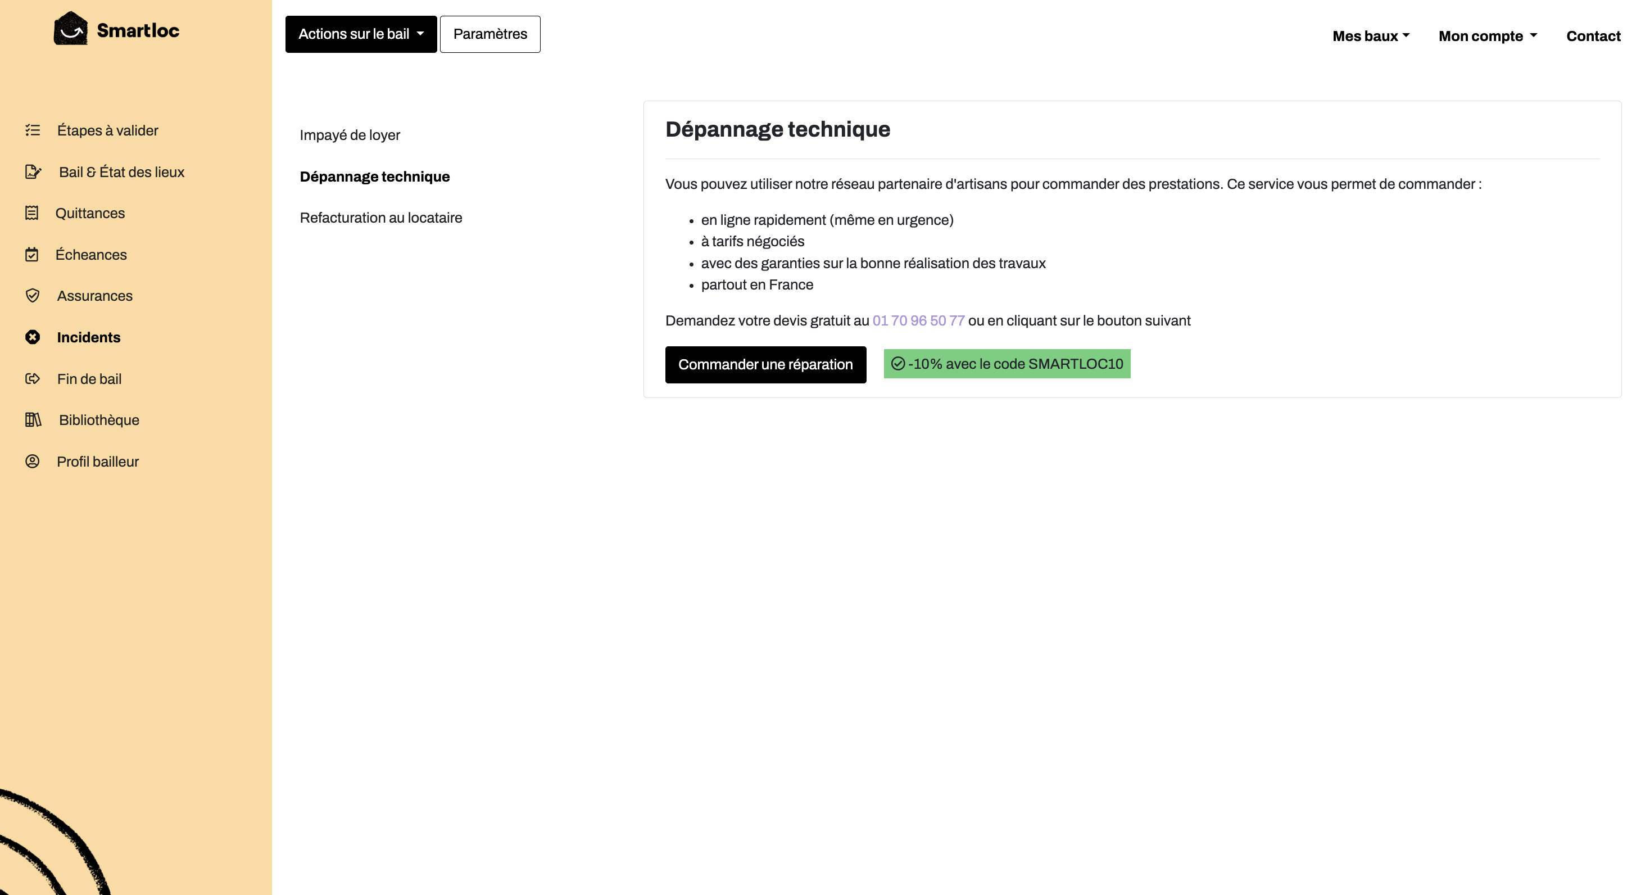Viewport: 1641px width, 895px height.
Task: Open the Mes baux dropdown menu
Action: (1371, 37)
